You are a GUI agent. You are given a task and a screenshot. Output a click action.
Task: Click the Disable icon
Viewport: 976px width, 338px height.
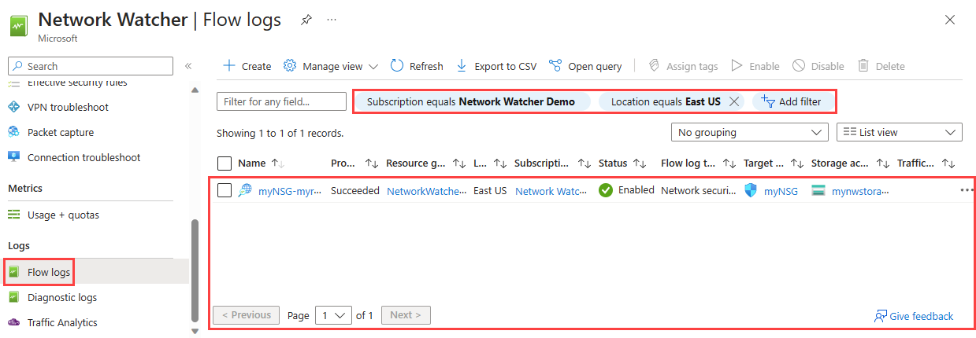[799, 66]
